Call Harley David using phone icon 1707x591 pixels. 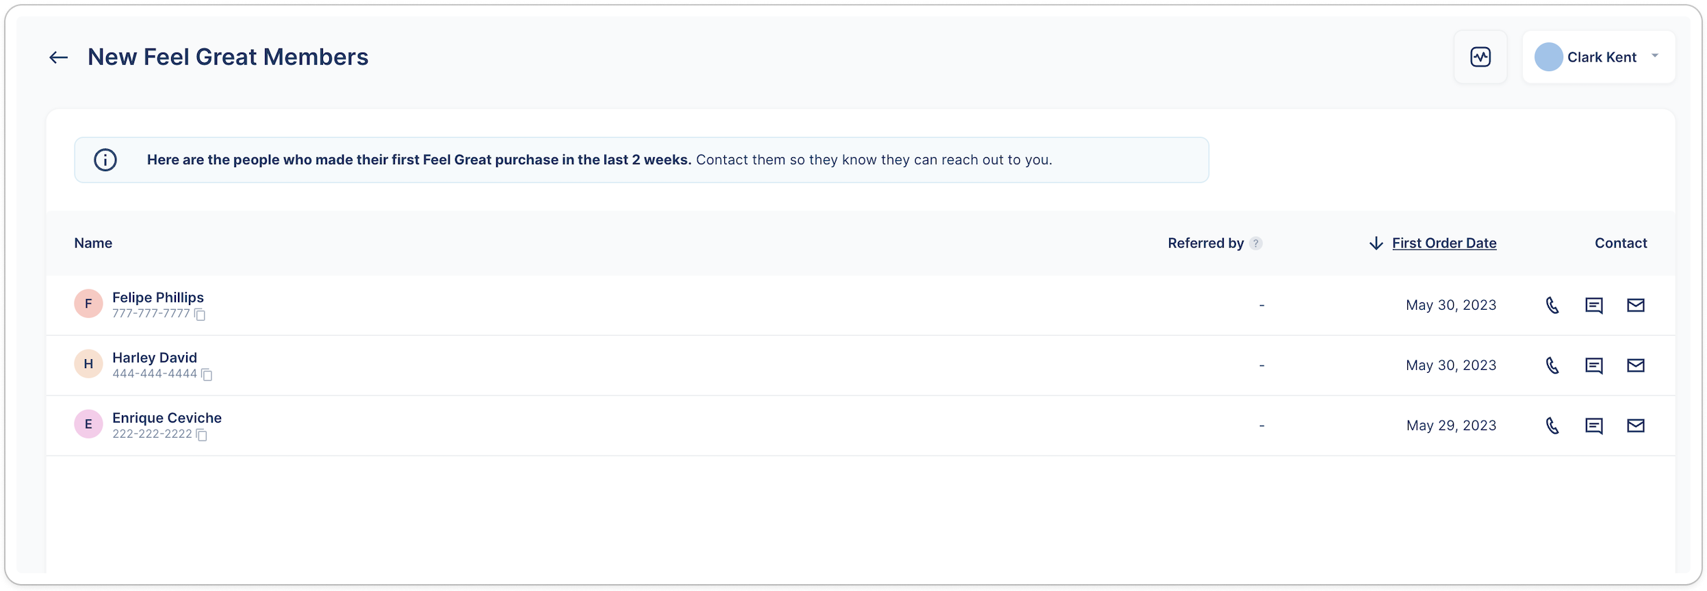pyautogui.click(x=1552, y=365)
